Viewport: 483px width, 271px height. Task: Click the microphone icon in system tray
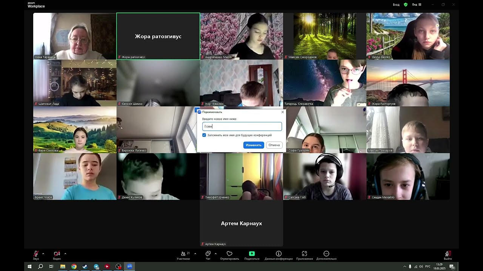[x=410, y=267]
